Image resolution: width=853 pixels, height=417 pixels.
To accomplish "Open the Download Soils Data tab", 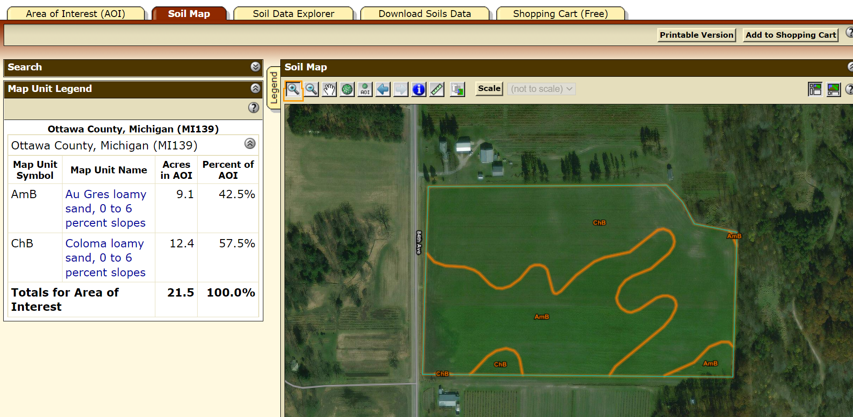I will [x=424, y=13].
